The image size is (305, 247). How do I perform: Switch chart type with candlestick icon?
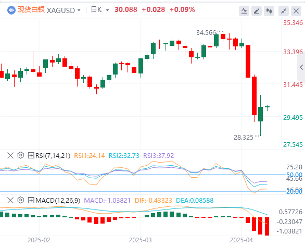pyautogui.click(x=269, y=11)
